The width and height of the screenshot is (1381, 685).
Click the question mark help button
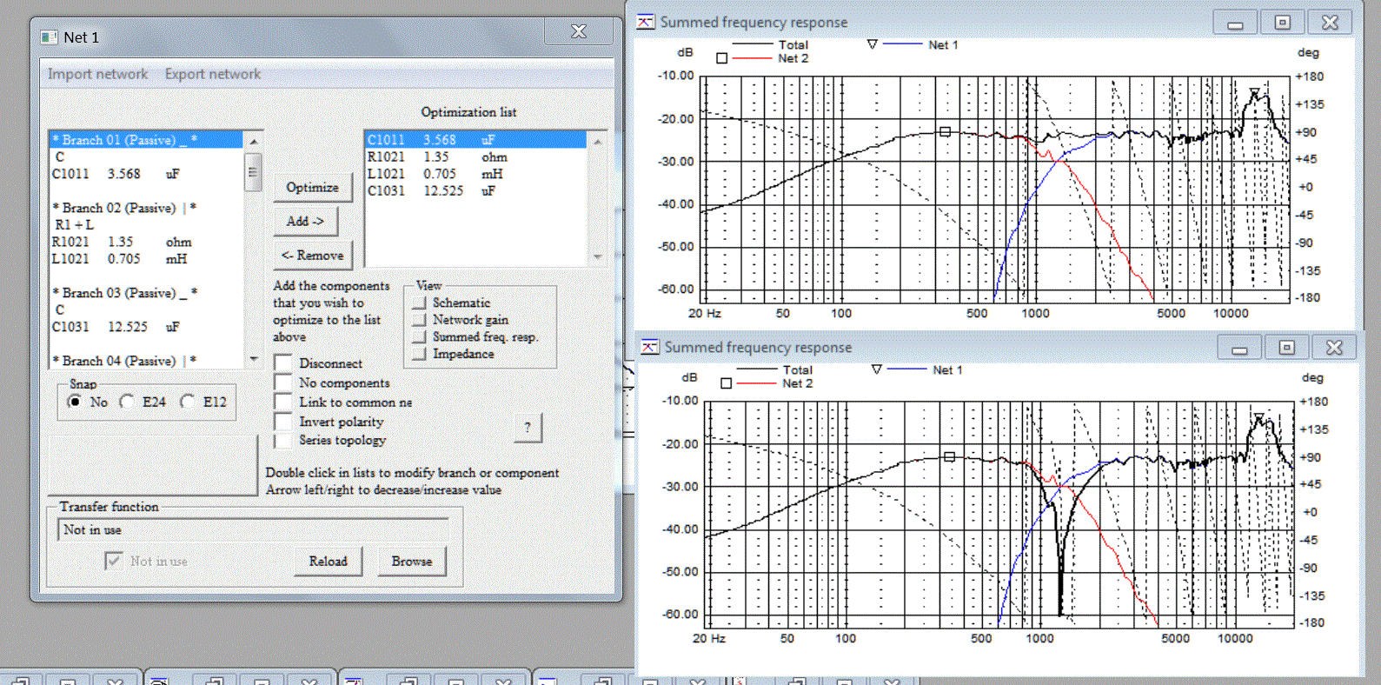[527, 427]
